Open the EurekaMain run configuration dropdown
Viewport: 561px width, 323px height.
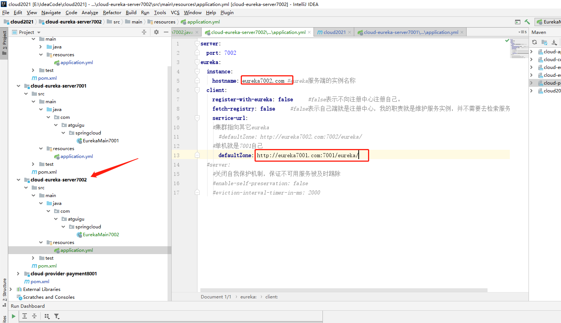(548, 22)
